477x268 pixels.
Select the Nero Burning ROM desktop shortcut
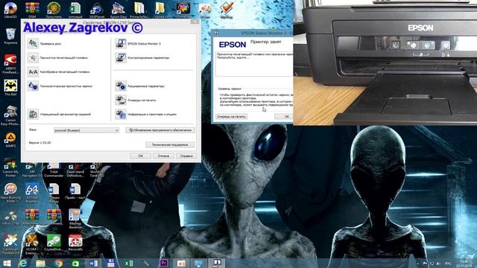(10, 194)
